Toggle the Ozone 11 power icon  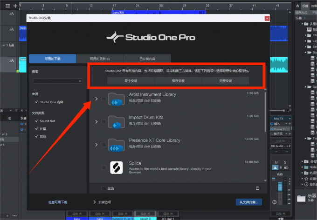pos(270,129)
